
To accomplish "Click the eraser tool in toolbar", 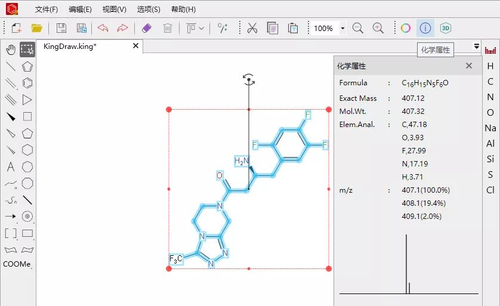I will pyautogui.click(x=146, y=28).
